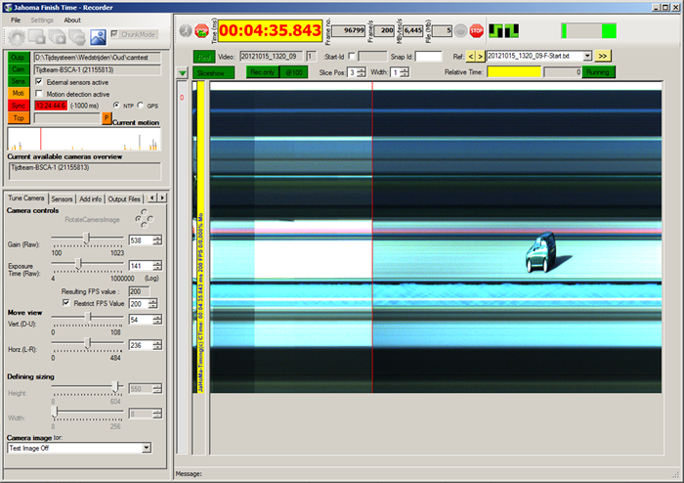
Task: Click the stacked camera toolbar icon
Action: point(77,37)
